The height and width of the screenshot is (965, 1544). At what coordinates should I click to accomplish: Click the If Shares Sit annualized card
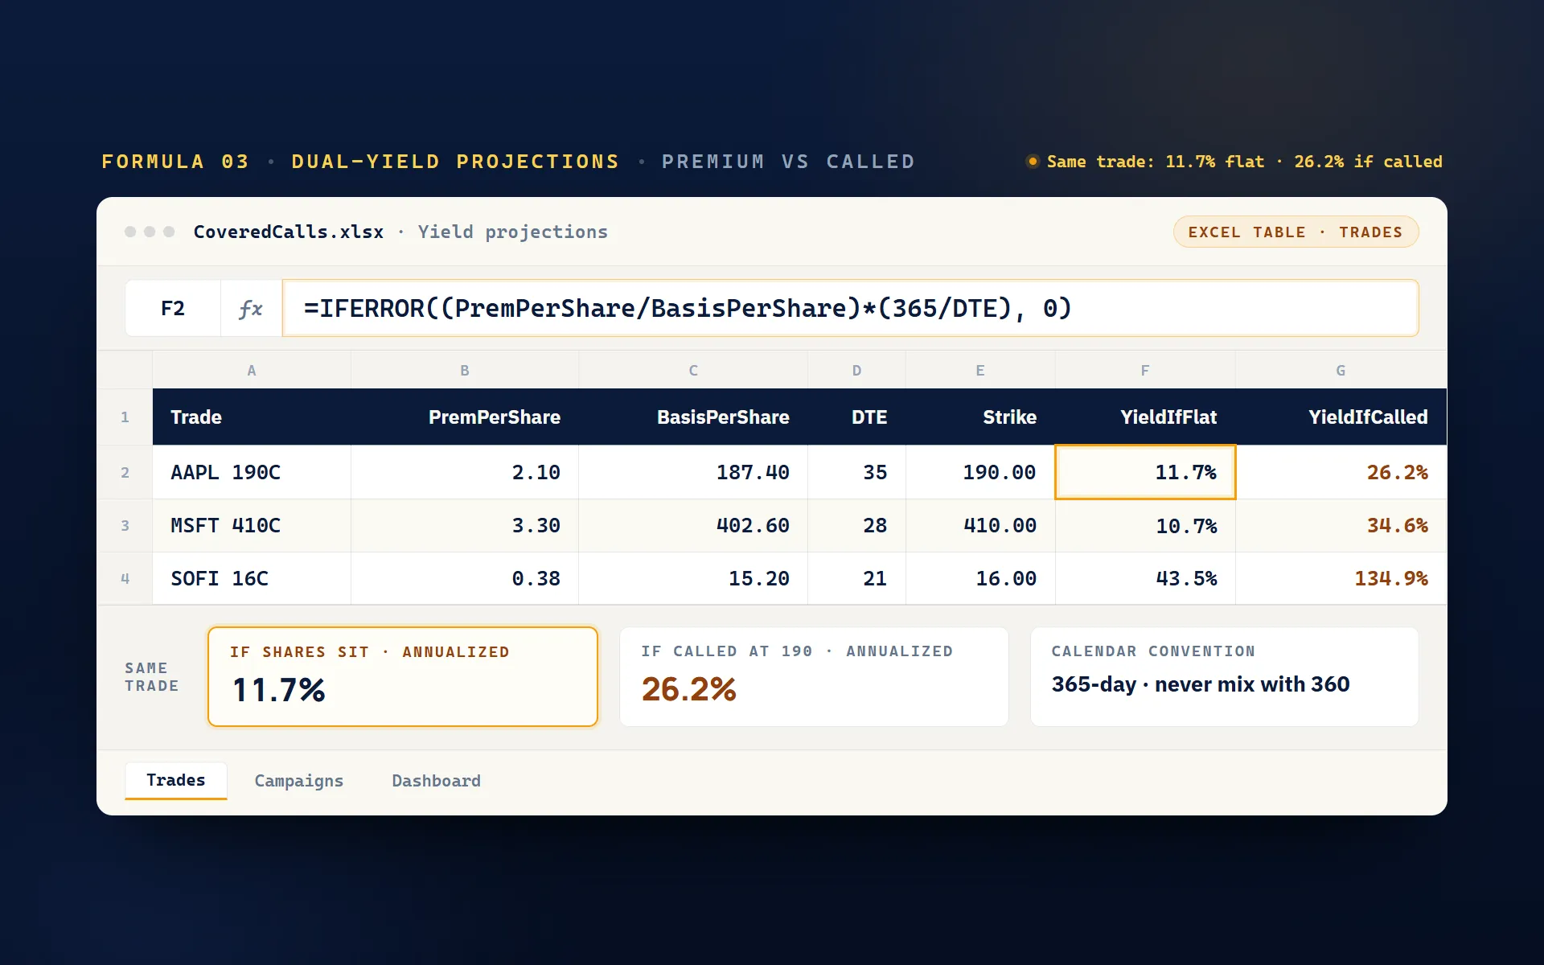pyautogui.click(x=403, y=676)
